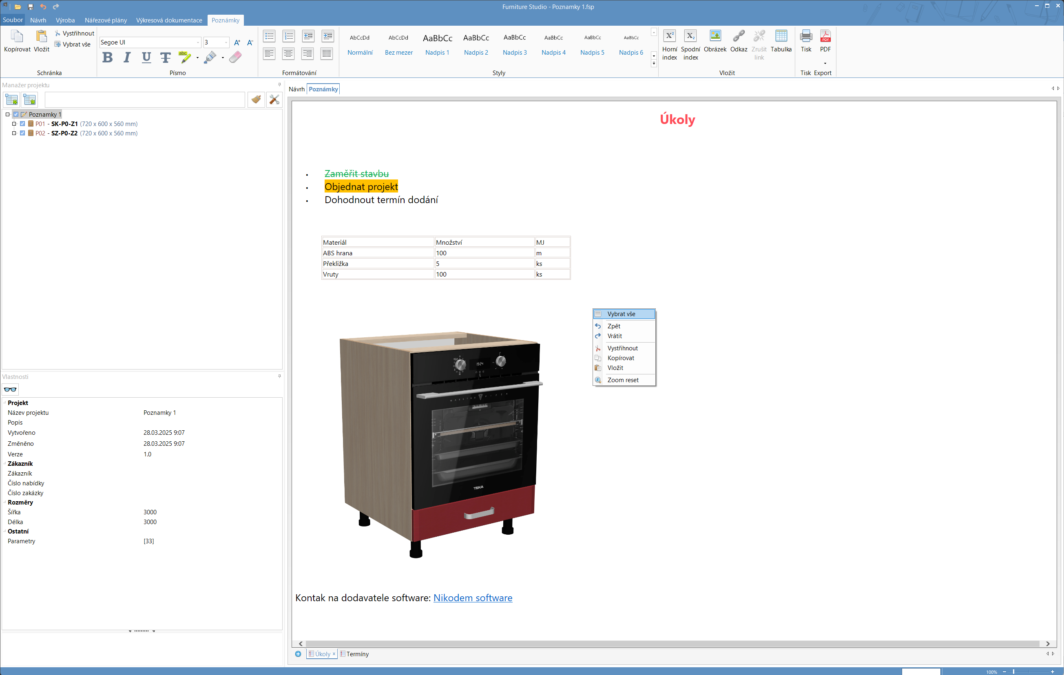Image resolution: width=1064 pixels, height=675 pixels.
Task: Justify the text alignment
Action: pyautogui.click(x=327, y=53)
